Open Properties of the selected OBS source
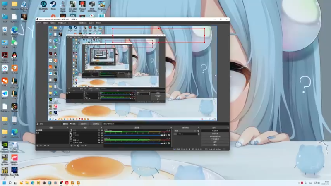 [65, 124]
